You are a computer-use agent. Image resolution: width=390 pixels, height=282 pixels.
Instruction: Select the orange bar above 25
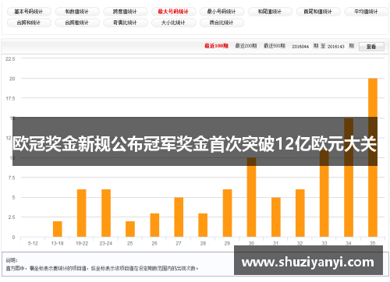pos(130,229)
